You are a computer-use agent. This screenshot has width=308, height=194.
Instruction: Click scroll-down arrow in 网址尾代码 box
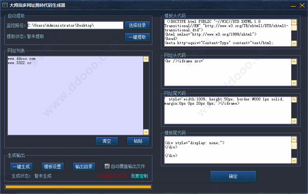[294, 121]
